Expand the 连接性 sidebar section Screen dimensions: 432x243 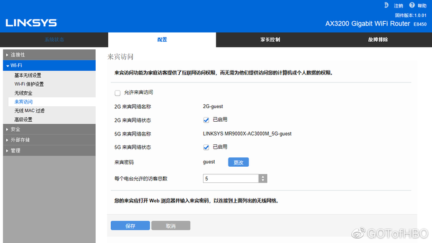tap(49, 55)
